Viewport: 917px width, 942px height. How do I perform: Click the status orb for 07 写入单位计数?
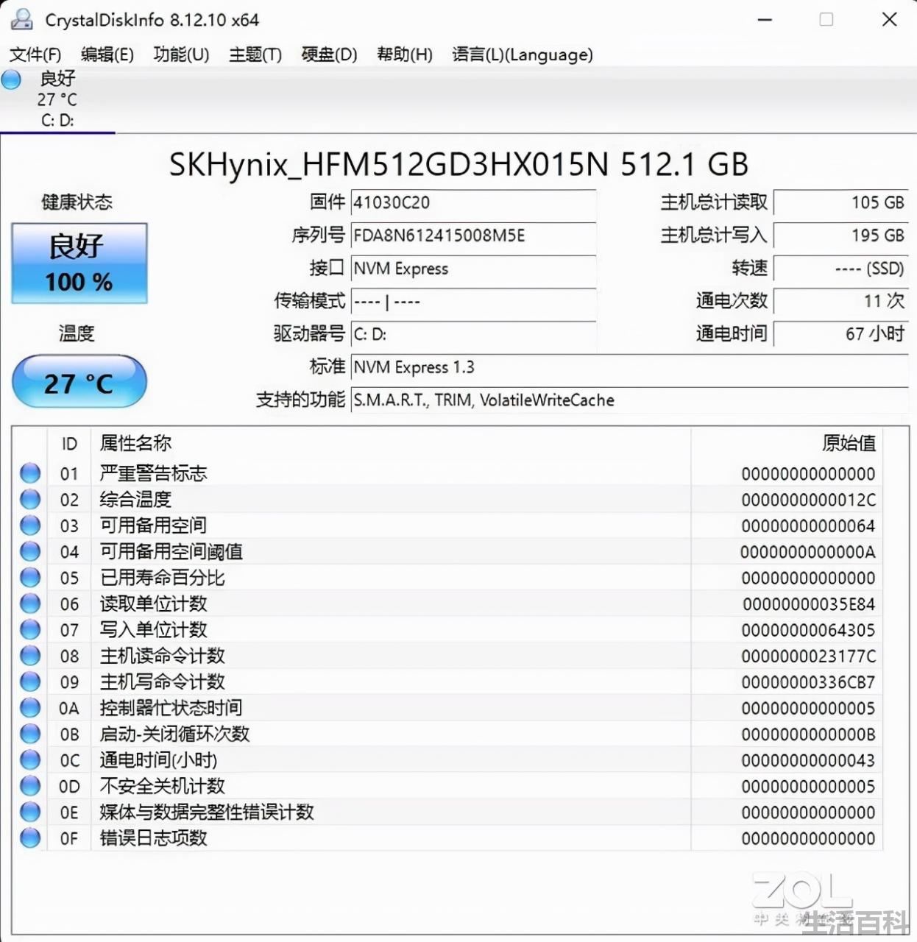[30, 630]
